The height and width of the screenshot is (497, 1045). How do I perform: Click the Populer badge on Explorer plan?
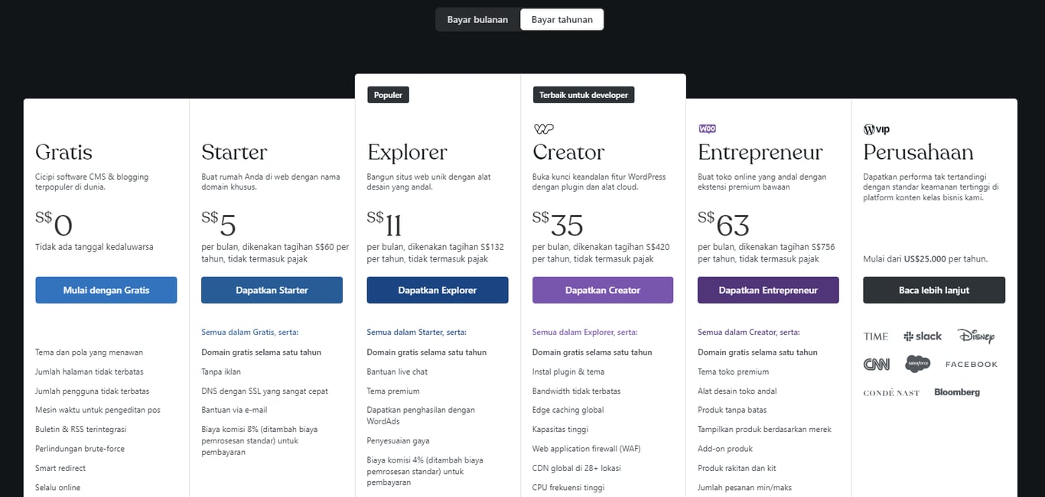(388, 94)
